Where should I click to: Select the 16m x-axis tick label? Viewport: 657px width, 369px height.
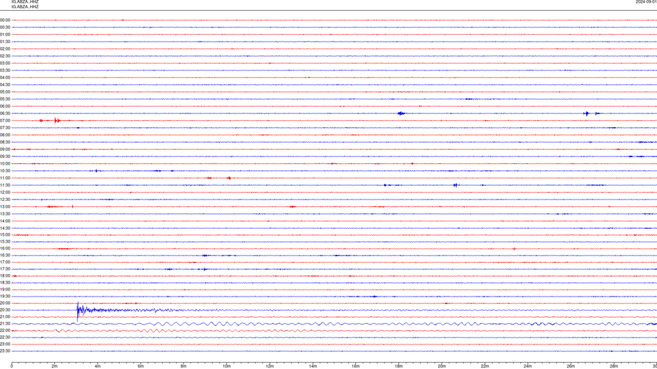point(356,366)
